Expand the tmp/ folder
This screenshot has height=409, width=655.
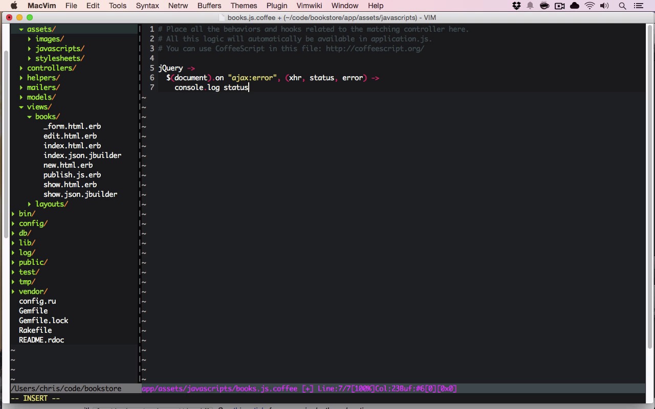(13, 282)
